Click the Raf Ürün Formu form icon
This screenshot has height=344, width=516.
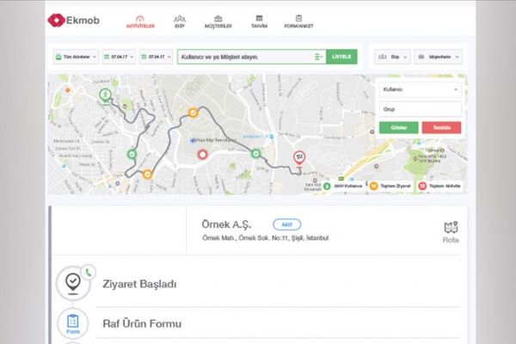73,324
